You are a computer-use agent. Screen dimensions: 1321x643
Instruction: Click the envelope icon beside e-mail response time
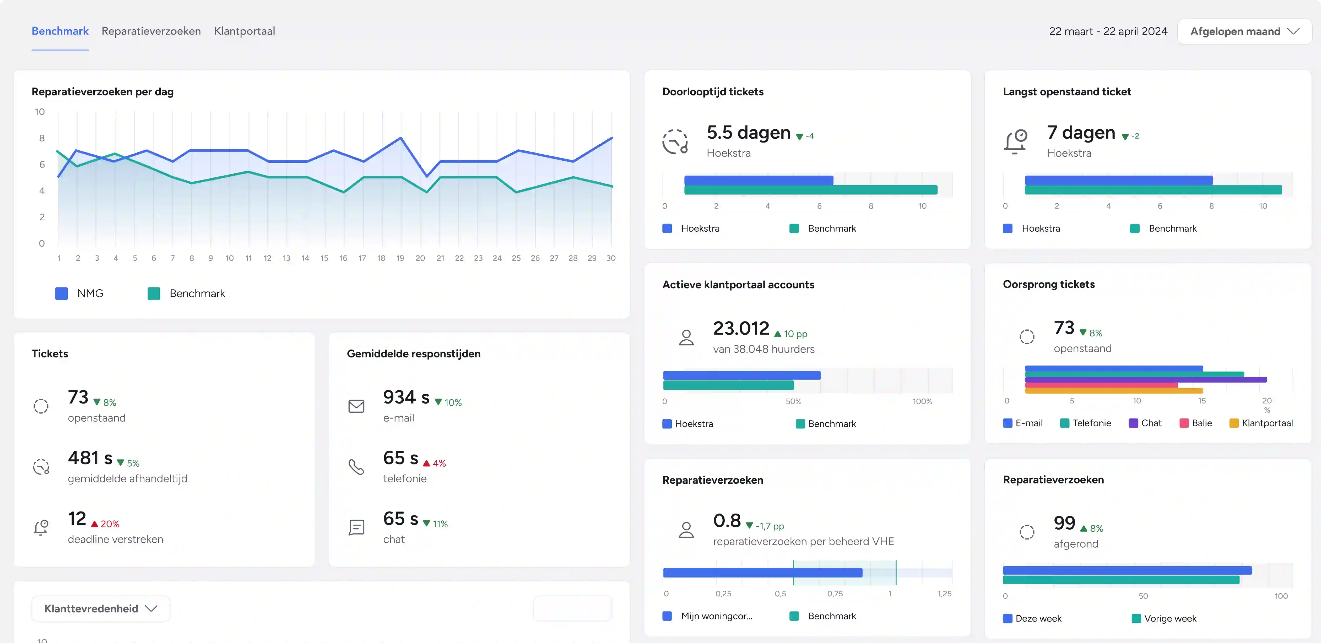pos(356,406)
